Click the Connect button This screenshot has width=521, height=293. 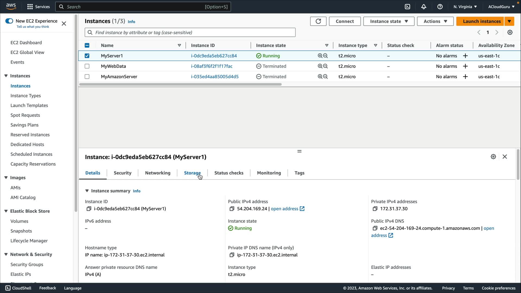click(x=345, y=21)
